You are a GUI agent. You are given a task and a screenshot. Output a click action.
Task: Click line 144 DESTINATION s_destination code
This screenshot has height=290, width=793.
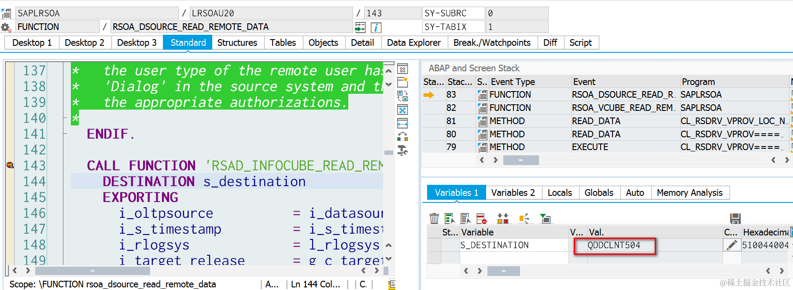(204, 181)
